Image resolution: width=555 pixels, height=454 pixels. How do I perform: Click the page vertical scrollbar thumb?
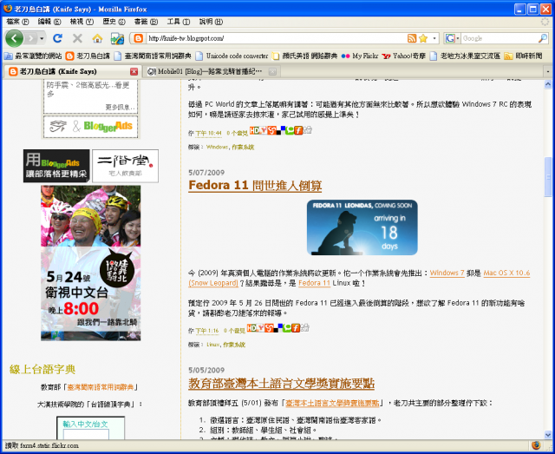[x=547, y=176]
